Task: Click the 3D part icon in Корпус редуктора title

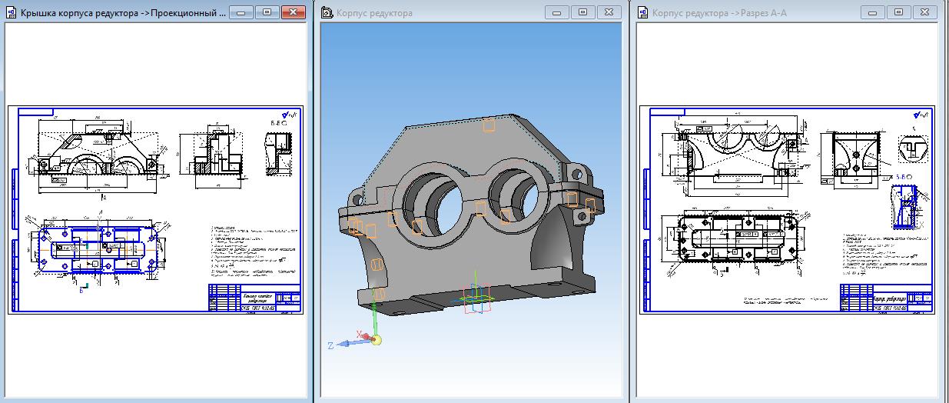Action: coord(327,13)
